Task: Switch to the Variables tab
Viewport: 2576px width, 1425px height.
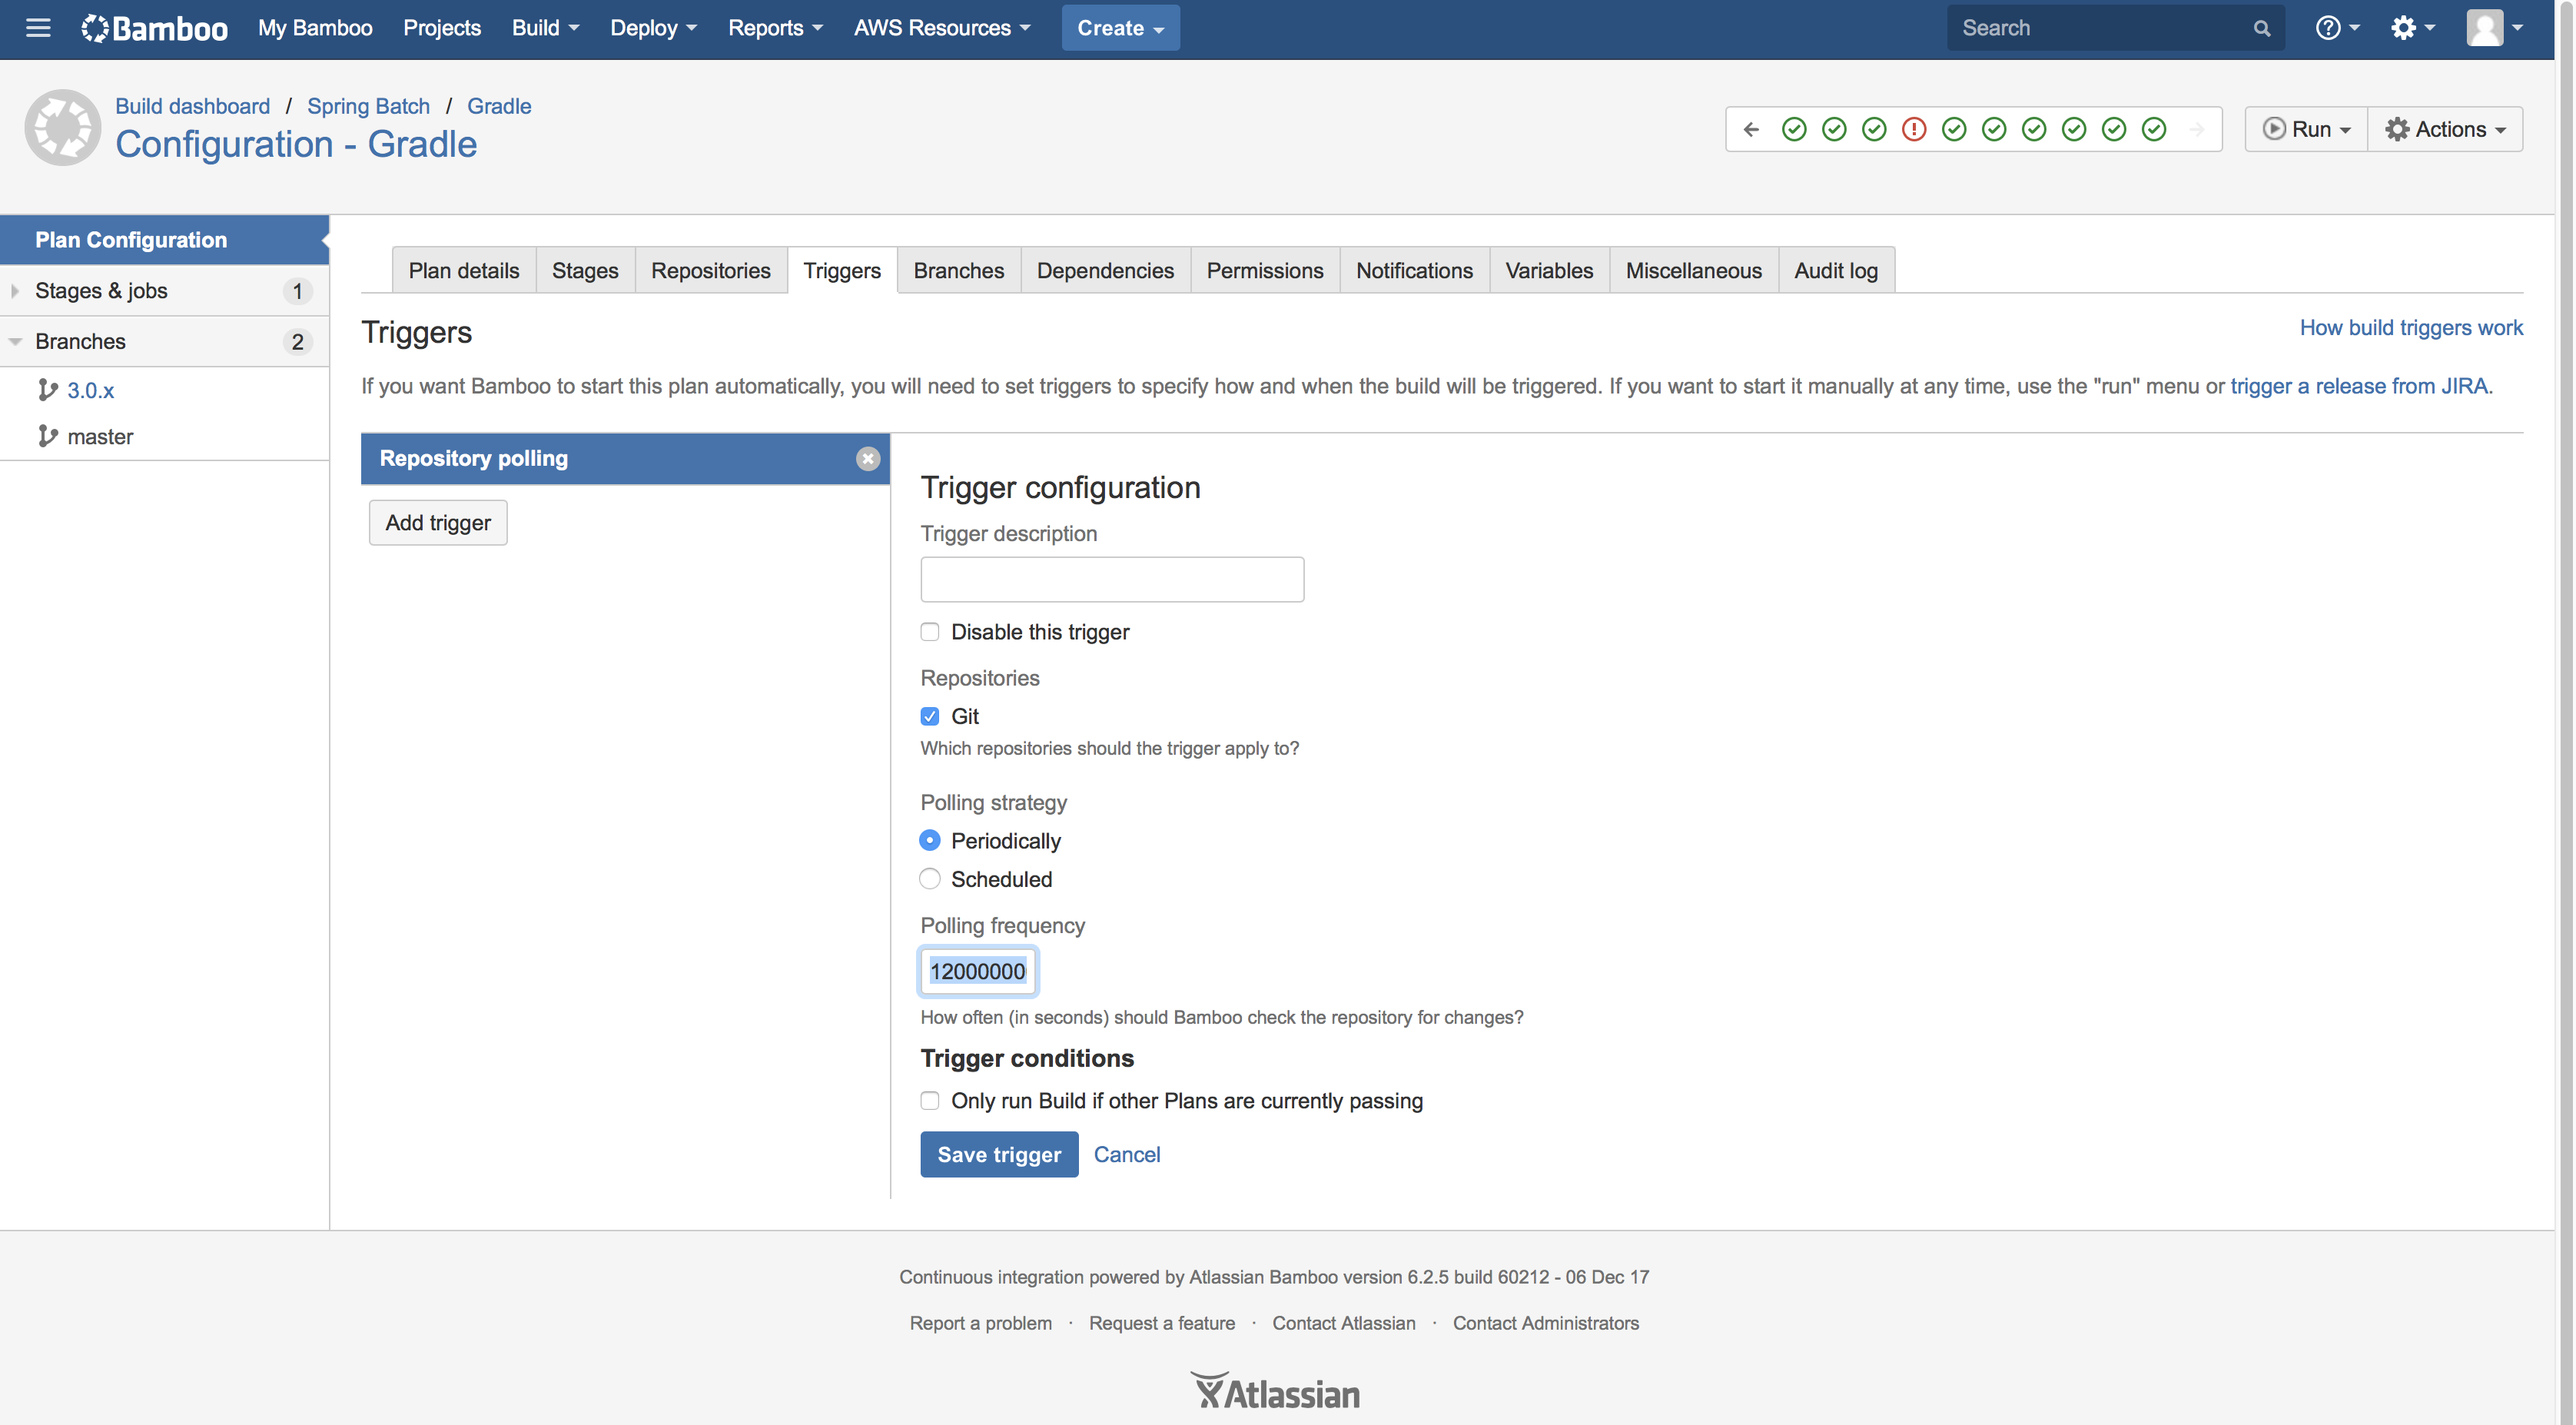Action: [1548, 271]
